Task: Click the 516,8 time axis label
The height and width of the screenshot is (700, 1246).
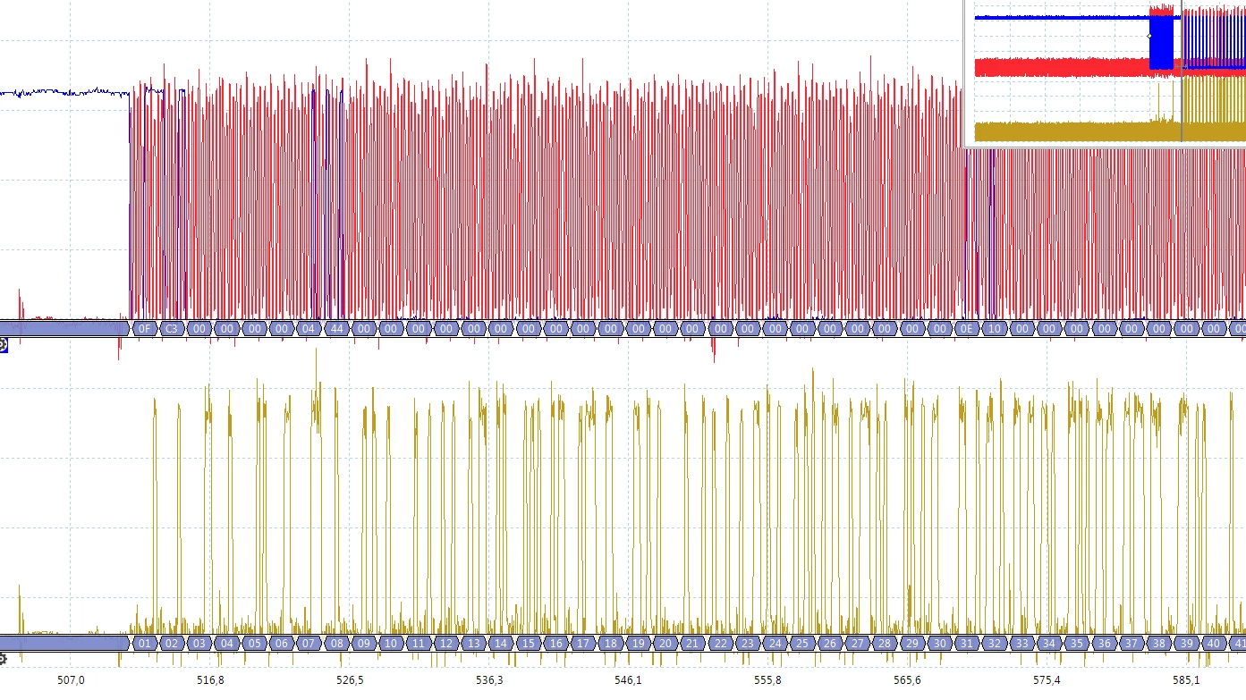Action: (x=210, y=680)
